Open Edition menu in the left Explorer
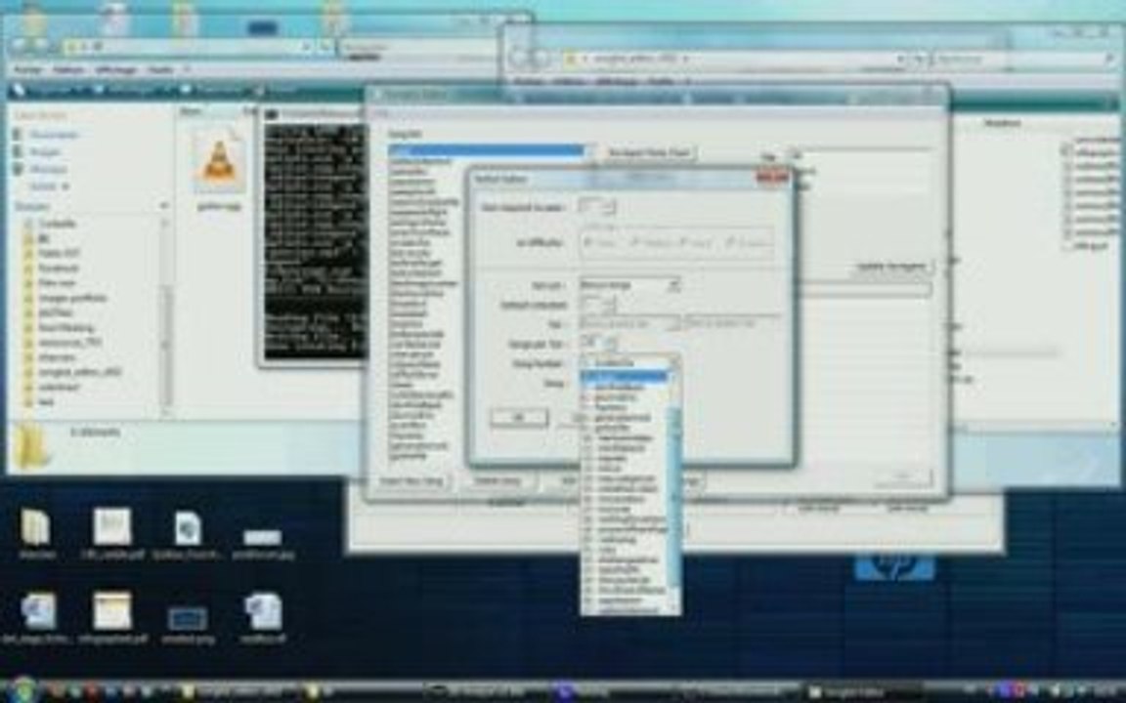This screenshot has width=1126, height=703. 68,69
